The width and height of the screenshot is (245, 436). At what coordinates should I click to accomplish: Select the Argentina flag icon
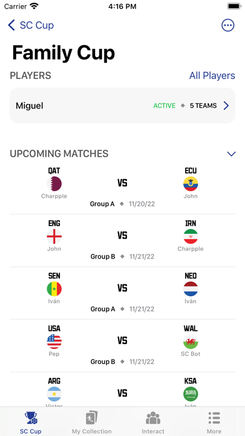click(54, 394)
